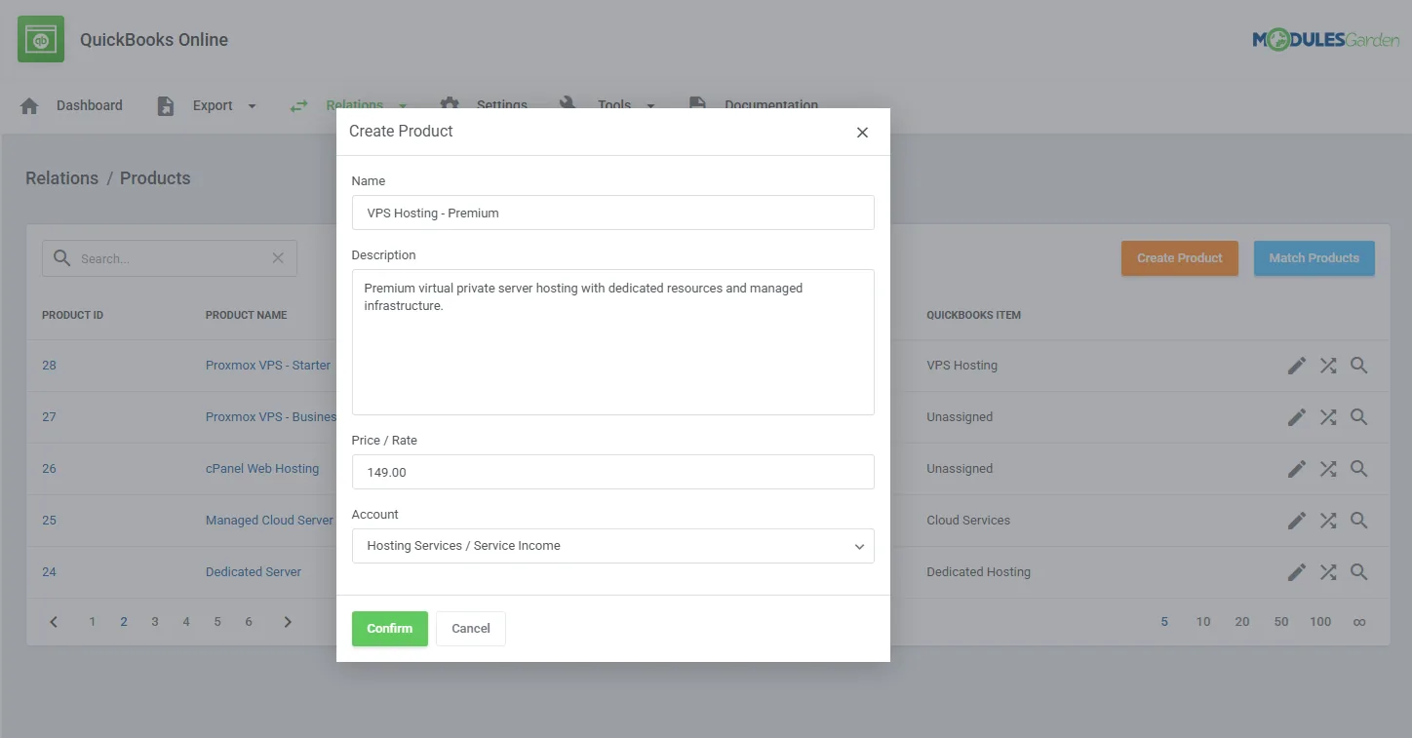Close the Create Product dialog with X
Viewport: 1412px width, 738px height.
(x=862, y=133)
